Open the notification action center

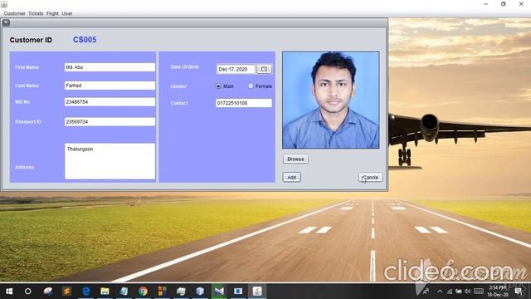click(x=519, y=292)
